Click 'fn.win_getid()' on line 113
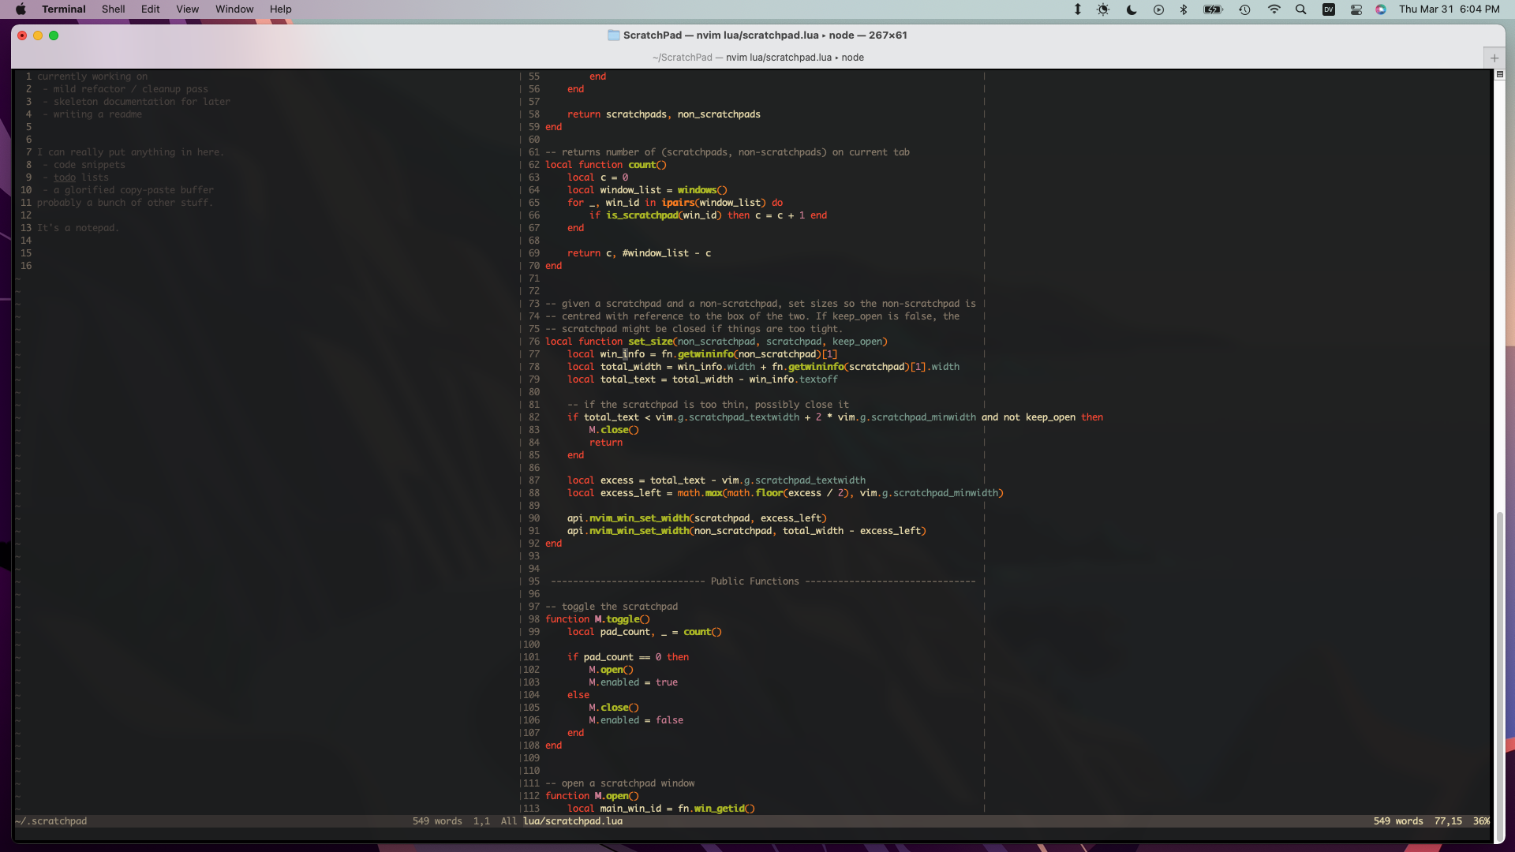This screenshot has width=1515, height=852. point(716,809)
